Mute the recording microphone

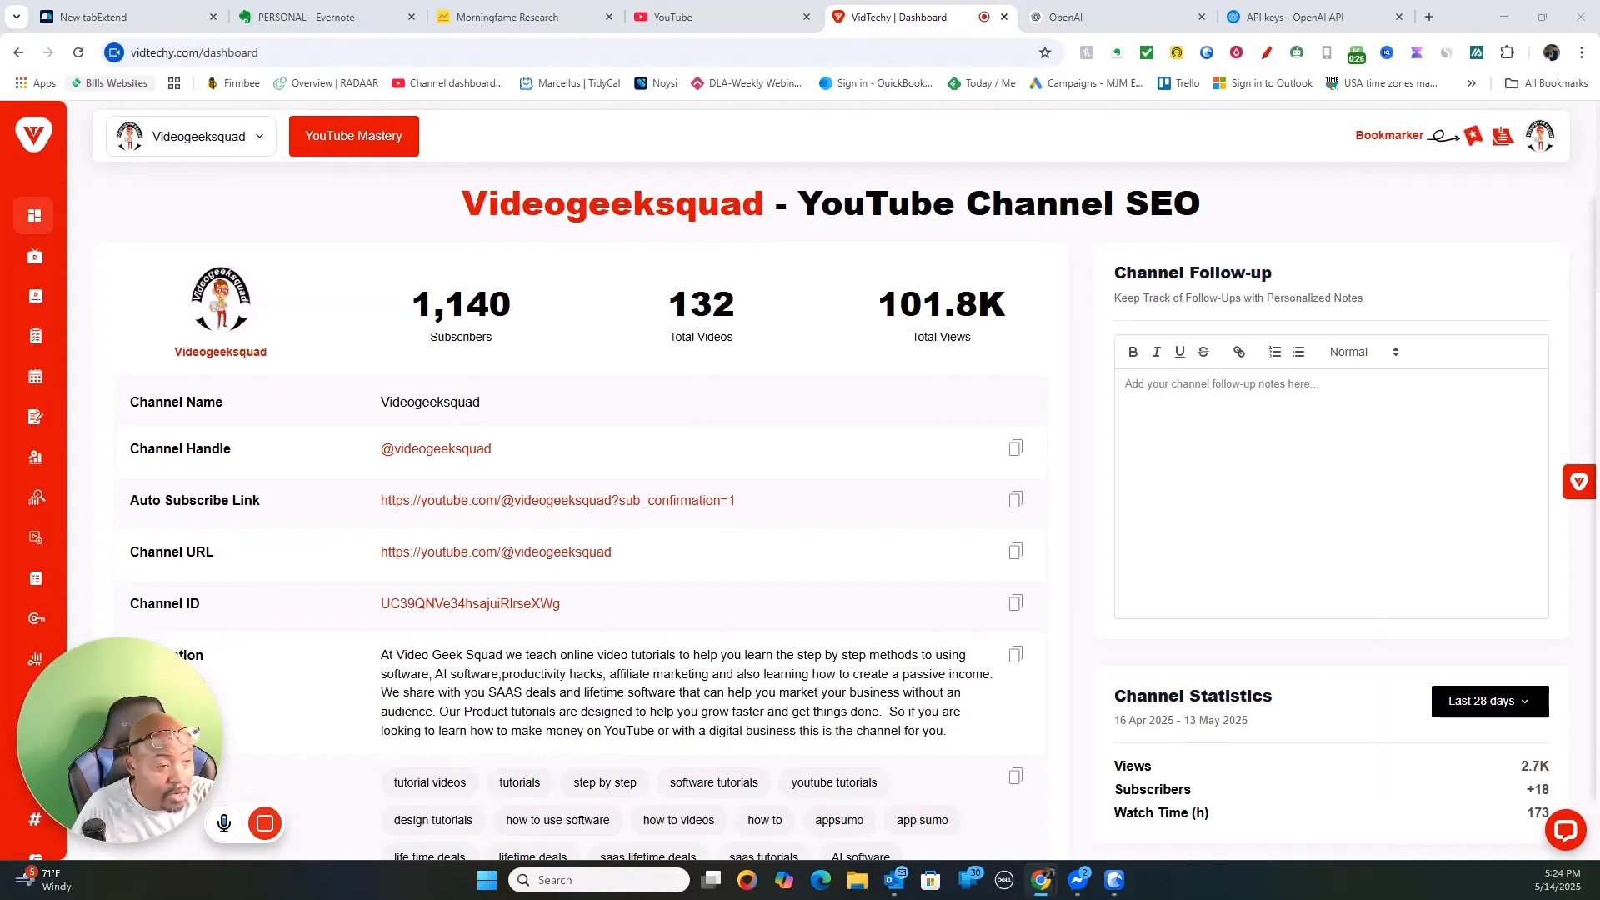pyautogui.click(x=223, y=823)
